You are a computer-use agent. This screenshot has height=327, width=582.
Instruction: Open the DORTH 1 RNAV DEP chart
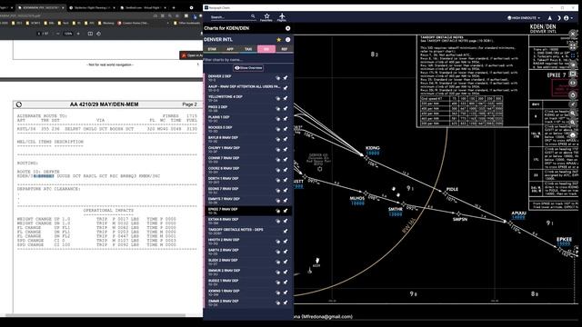tap(248, 180)
